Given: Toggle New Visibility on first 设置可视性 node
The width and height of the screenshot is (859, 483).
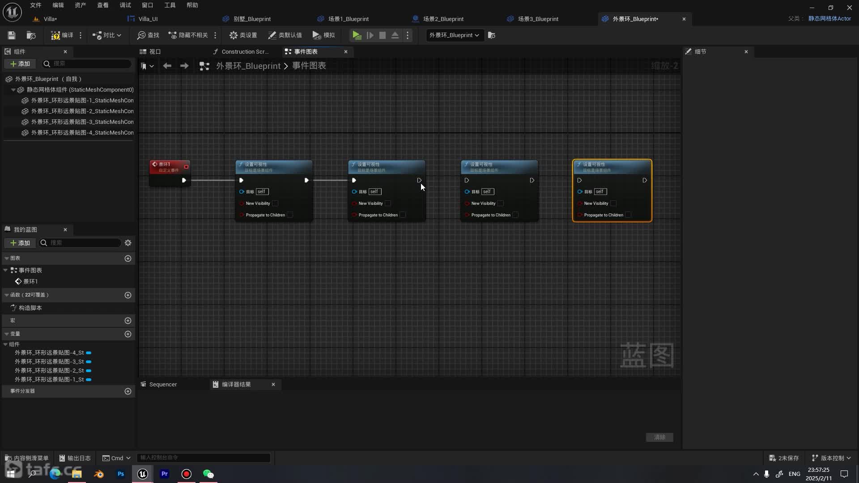Looking at the screenshot, I should 275,203.
